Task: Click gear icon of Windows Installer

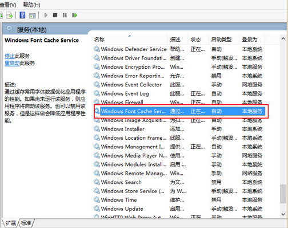Action: click(97, 129)
